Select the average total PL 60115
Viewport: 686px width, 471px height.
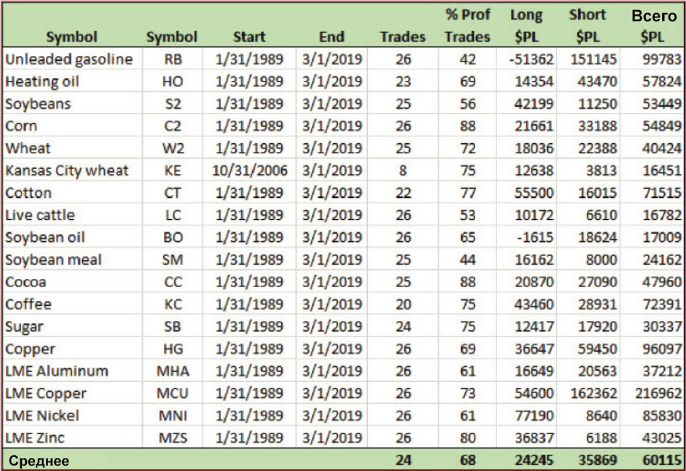pos(662,460)
